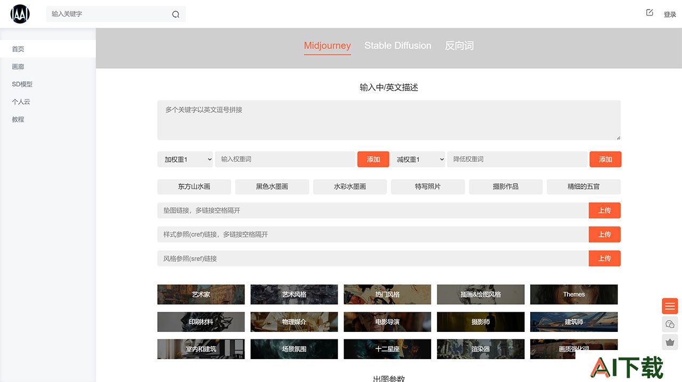Image resolution: width=682 pixels, height=382 pixels.
Task: Open SD模型 in sidebar
Action: point(48,84)
